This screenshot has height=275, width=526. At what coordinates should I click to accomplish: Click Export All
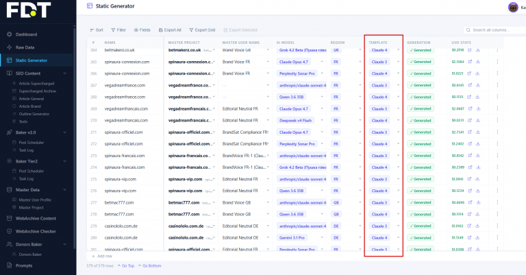(x=170, y=30)
